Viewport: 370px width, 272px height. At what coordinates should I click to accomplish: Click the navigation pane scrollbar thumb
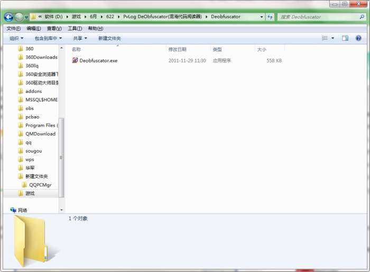pos(61,157)
